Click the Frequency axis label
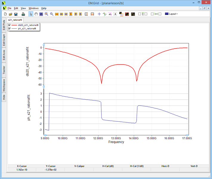The height and width of the screenshot is (179, 212). click(116, 142)
